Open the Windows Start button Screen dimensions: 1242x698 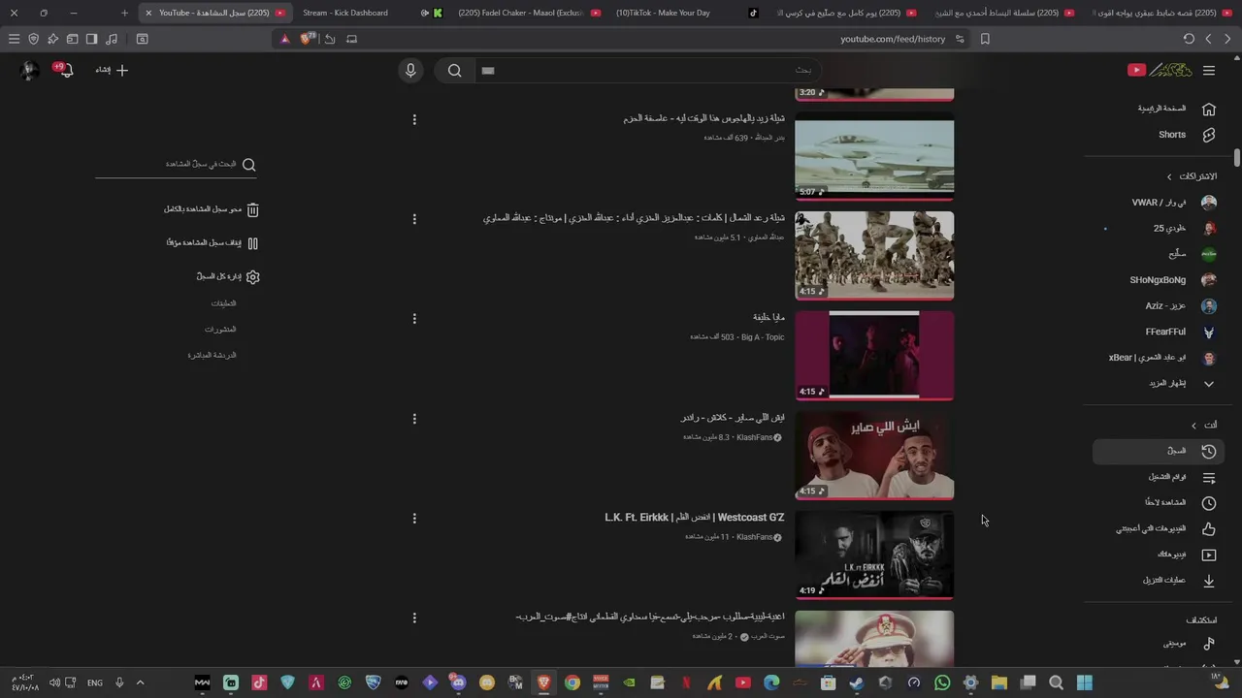(x=1085, y=682)
